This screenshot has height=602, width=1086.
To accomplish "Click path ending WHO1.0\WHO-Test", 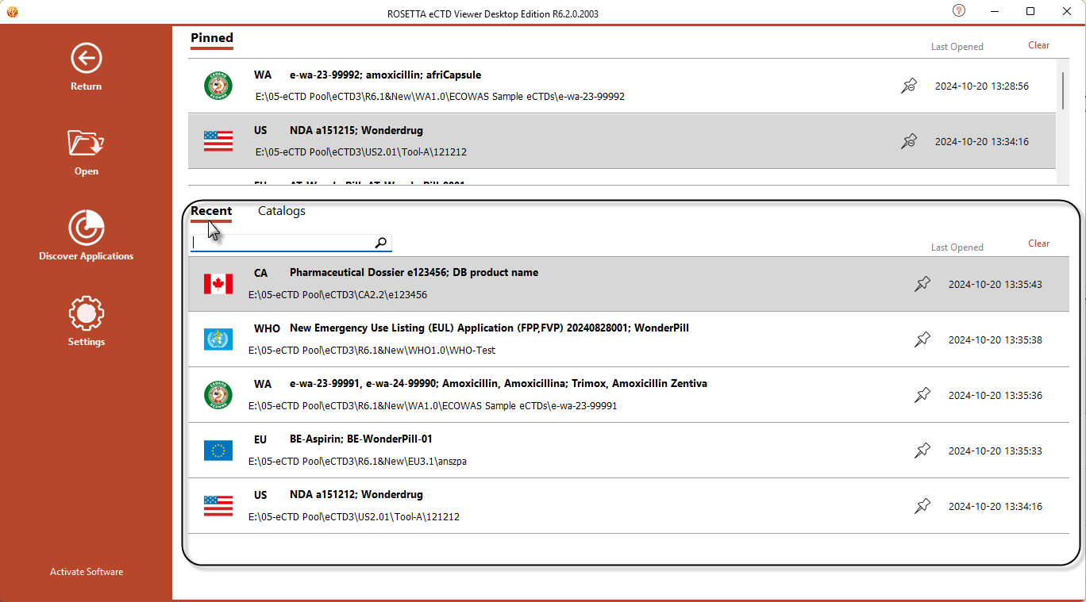I will [372, 351].
